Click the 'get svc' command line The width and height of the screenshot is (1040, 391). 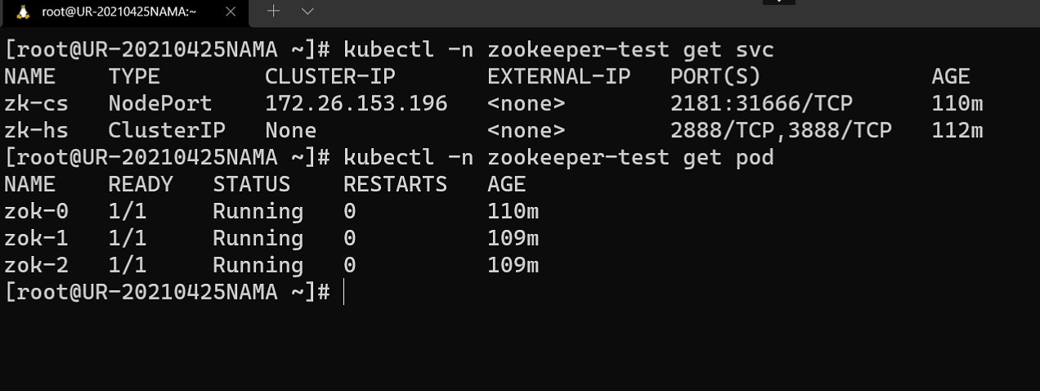point(389,50)
